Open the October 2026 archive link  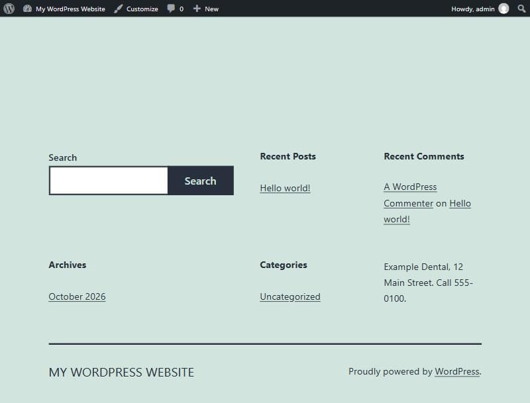(x=77, y=296)
